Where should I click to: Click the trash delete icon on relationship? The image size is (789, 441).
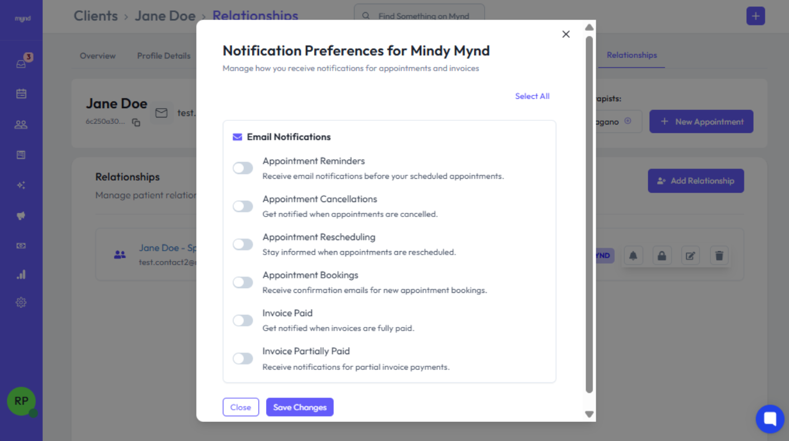pyautogui.click(x=719, y=255)
